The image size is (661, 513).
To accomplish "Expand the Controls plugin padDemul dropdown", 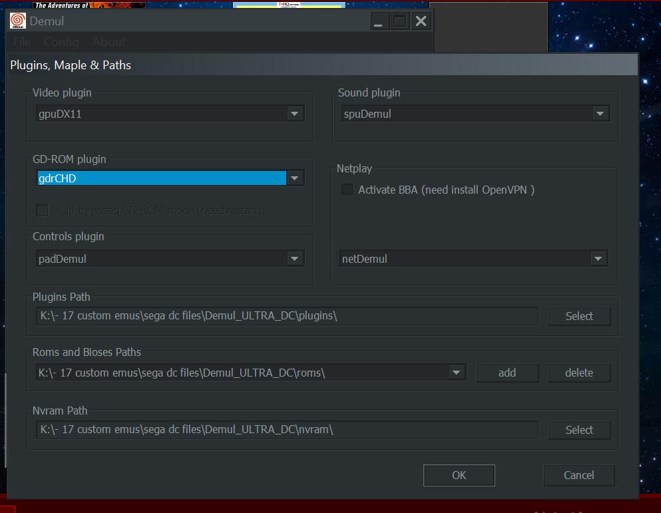I will point(170,259).
